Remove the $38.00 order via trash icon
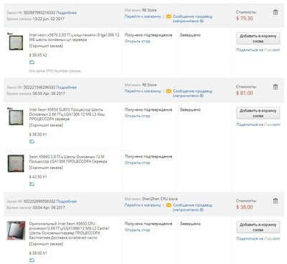 pos(276,201)
